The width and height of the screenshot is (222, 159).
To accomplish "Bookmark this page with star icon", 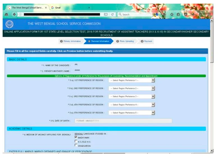I will click(x=171, y=14).
